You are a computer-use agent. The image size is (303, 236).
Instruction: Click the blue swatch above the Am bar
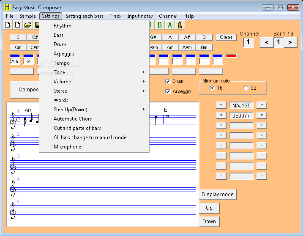[x=15, y=56]
